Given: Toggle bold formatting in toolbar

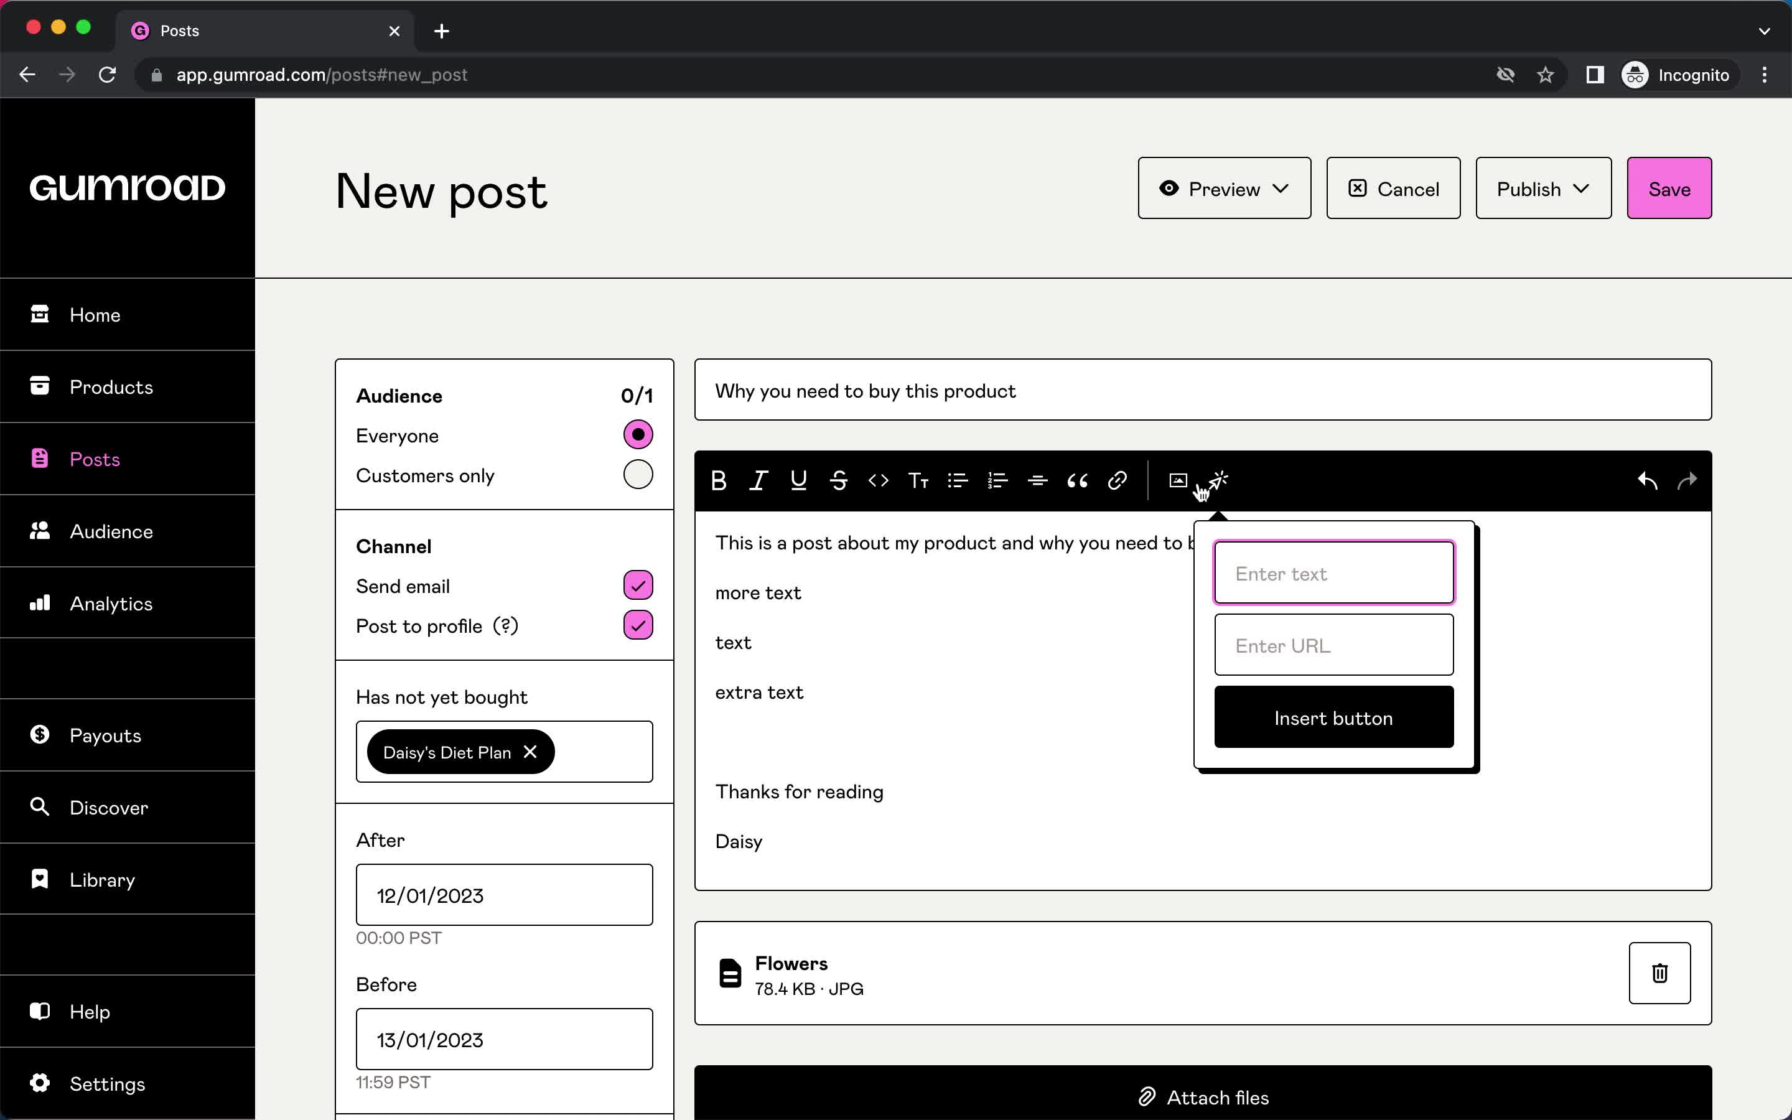Looking at the screenshot, I should point(719,480).
